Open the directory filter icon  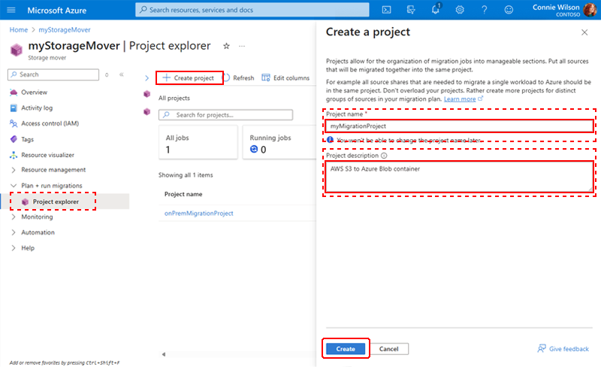point(411,10)
